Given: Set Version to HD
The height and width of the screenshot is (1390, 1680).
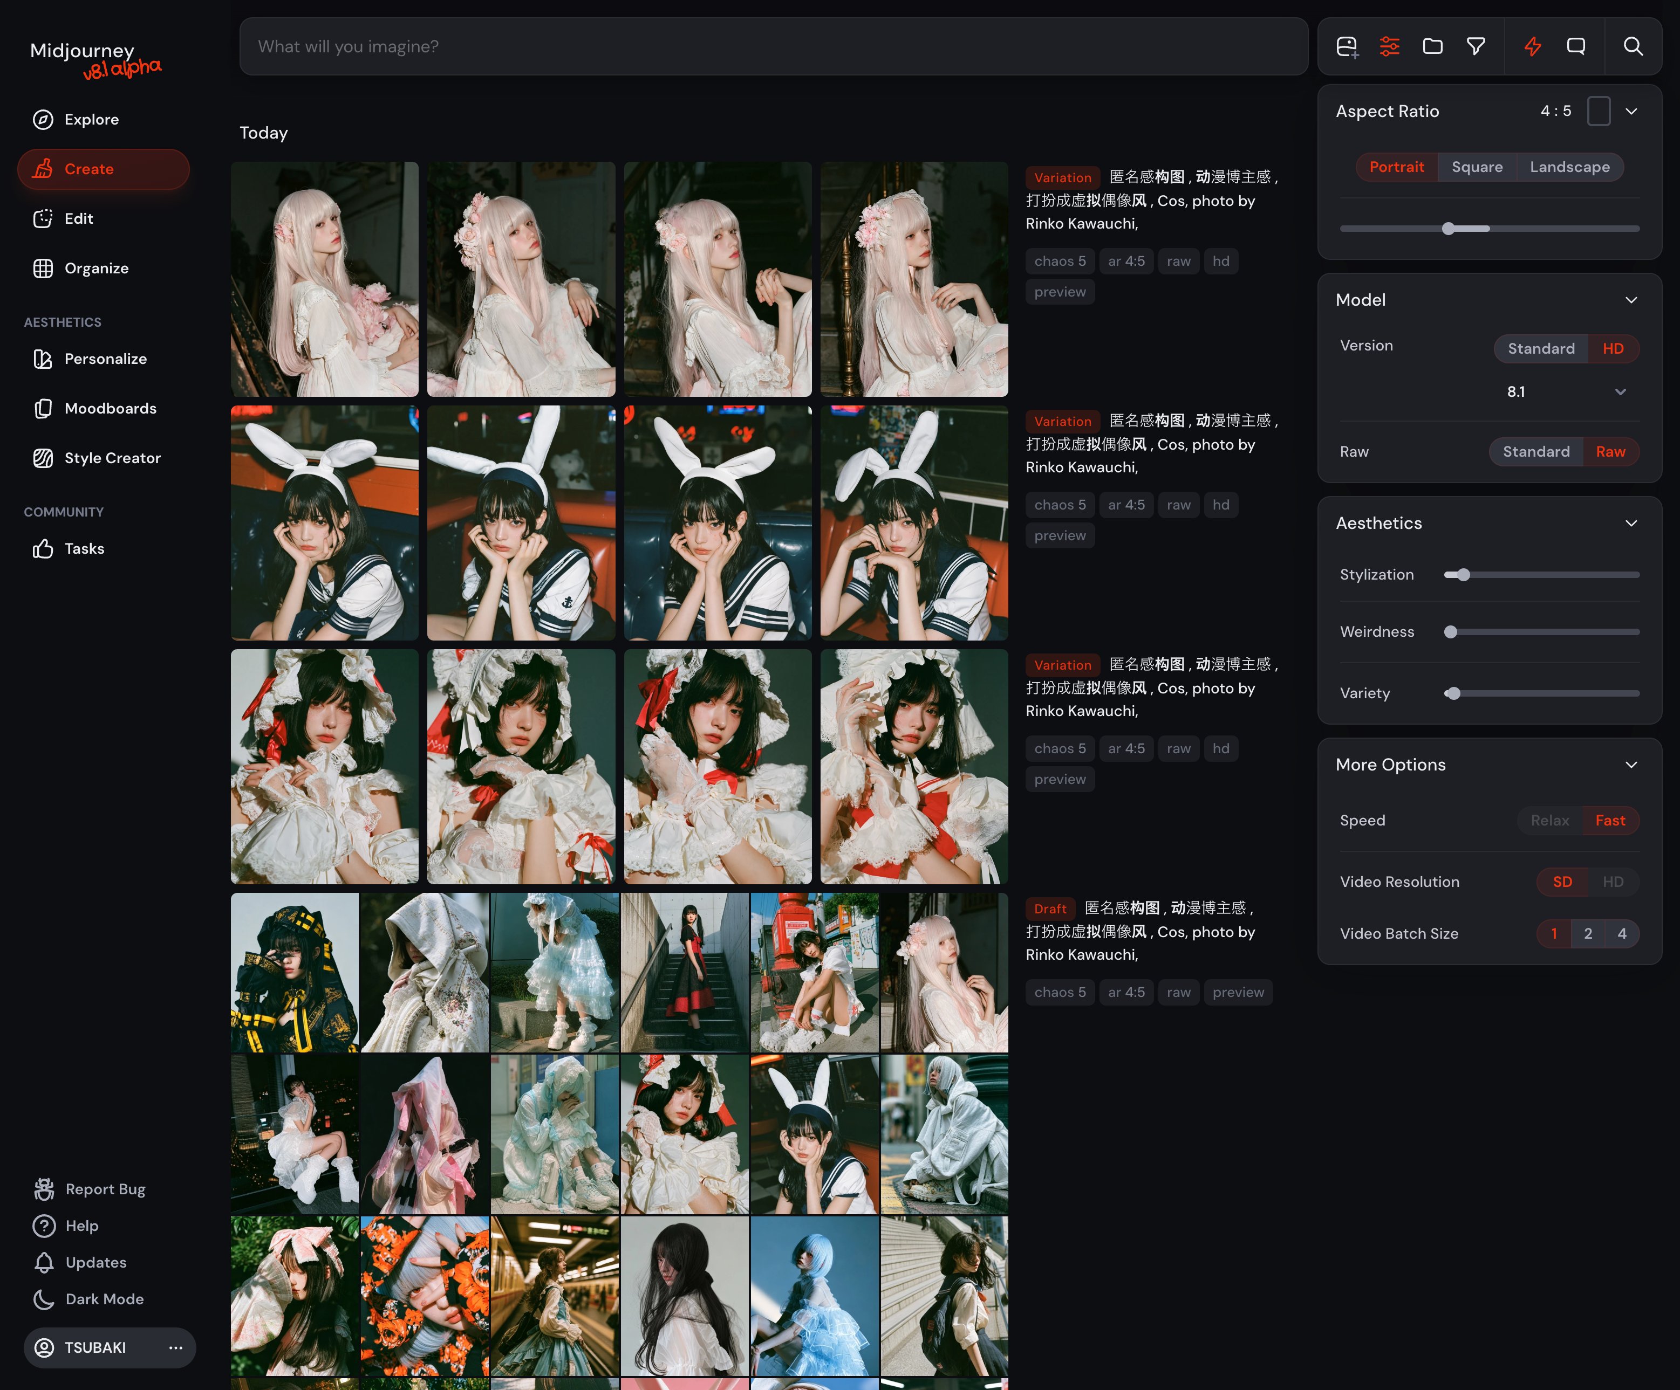Looking at the screenshot, I should (1613, 348).
